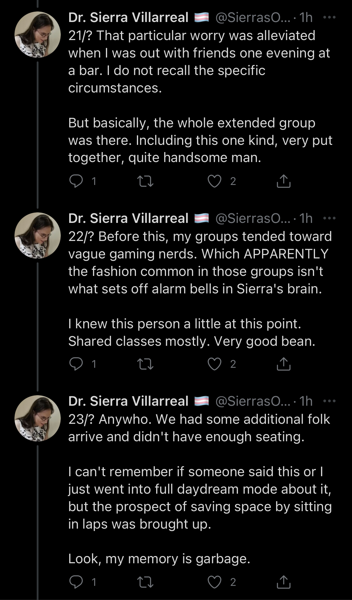352x600 pixels.
Task: Open more options on the 23/? tweet
Action: 329,401
